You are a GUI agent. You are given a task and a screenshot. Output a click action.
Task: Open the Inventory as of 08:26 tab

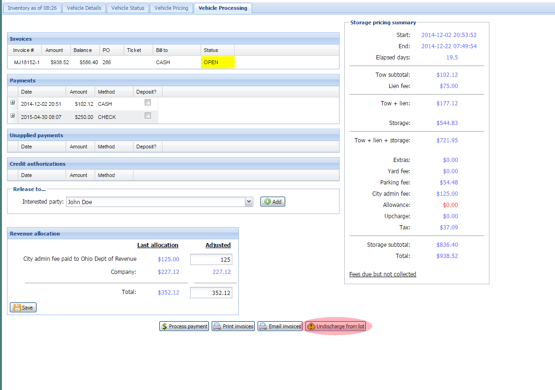tap(32, 8)
